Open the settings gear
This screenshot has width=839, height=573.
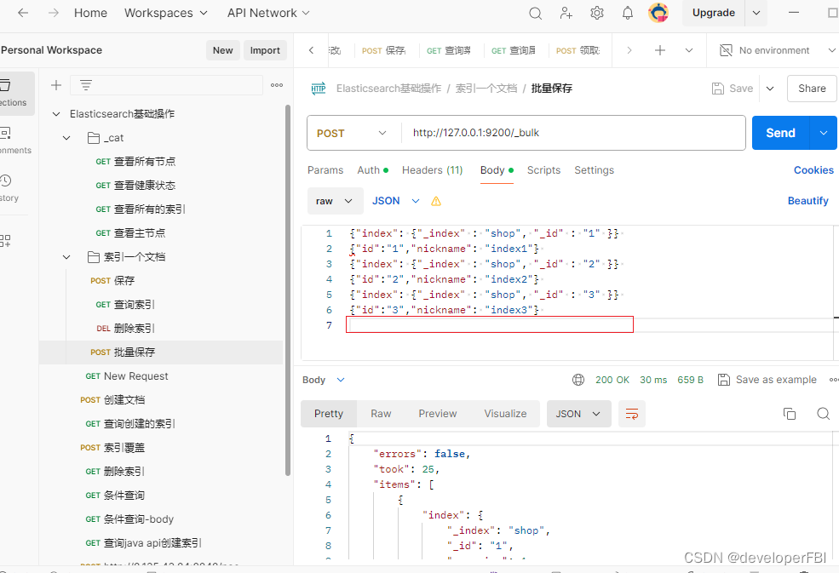[596, 13]
